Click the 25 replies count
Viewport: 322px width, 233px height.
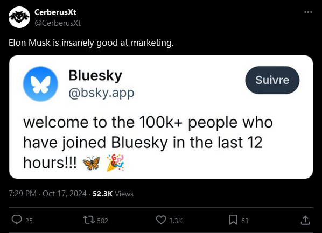29,221
